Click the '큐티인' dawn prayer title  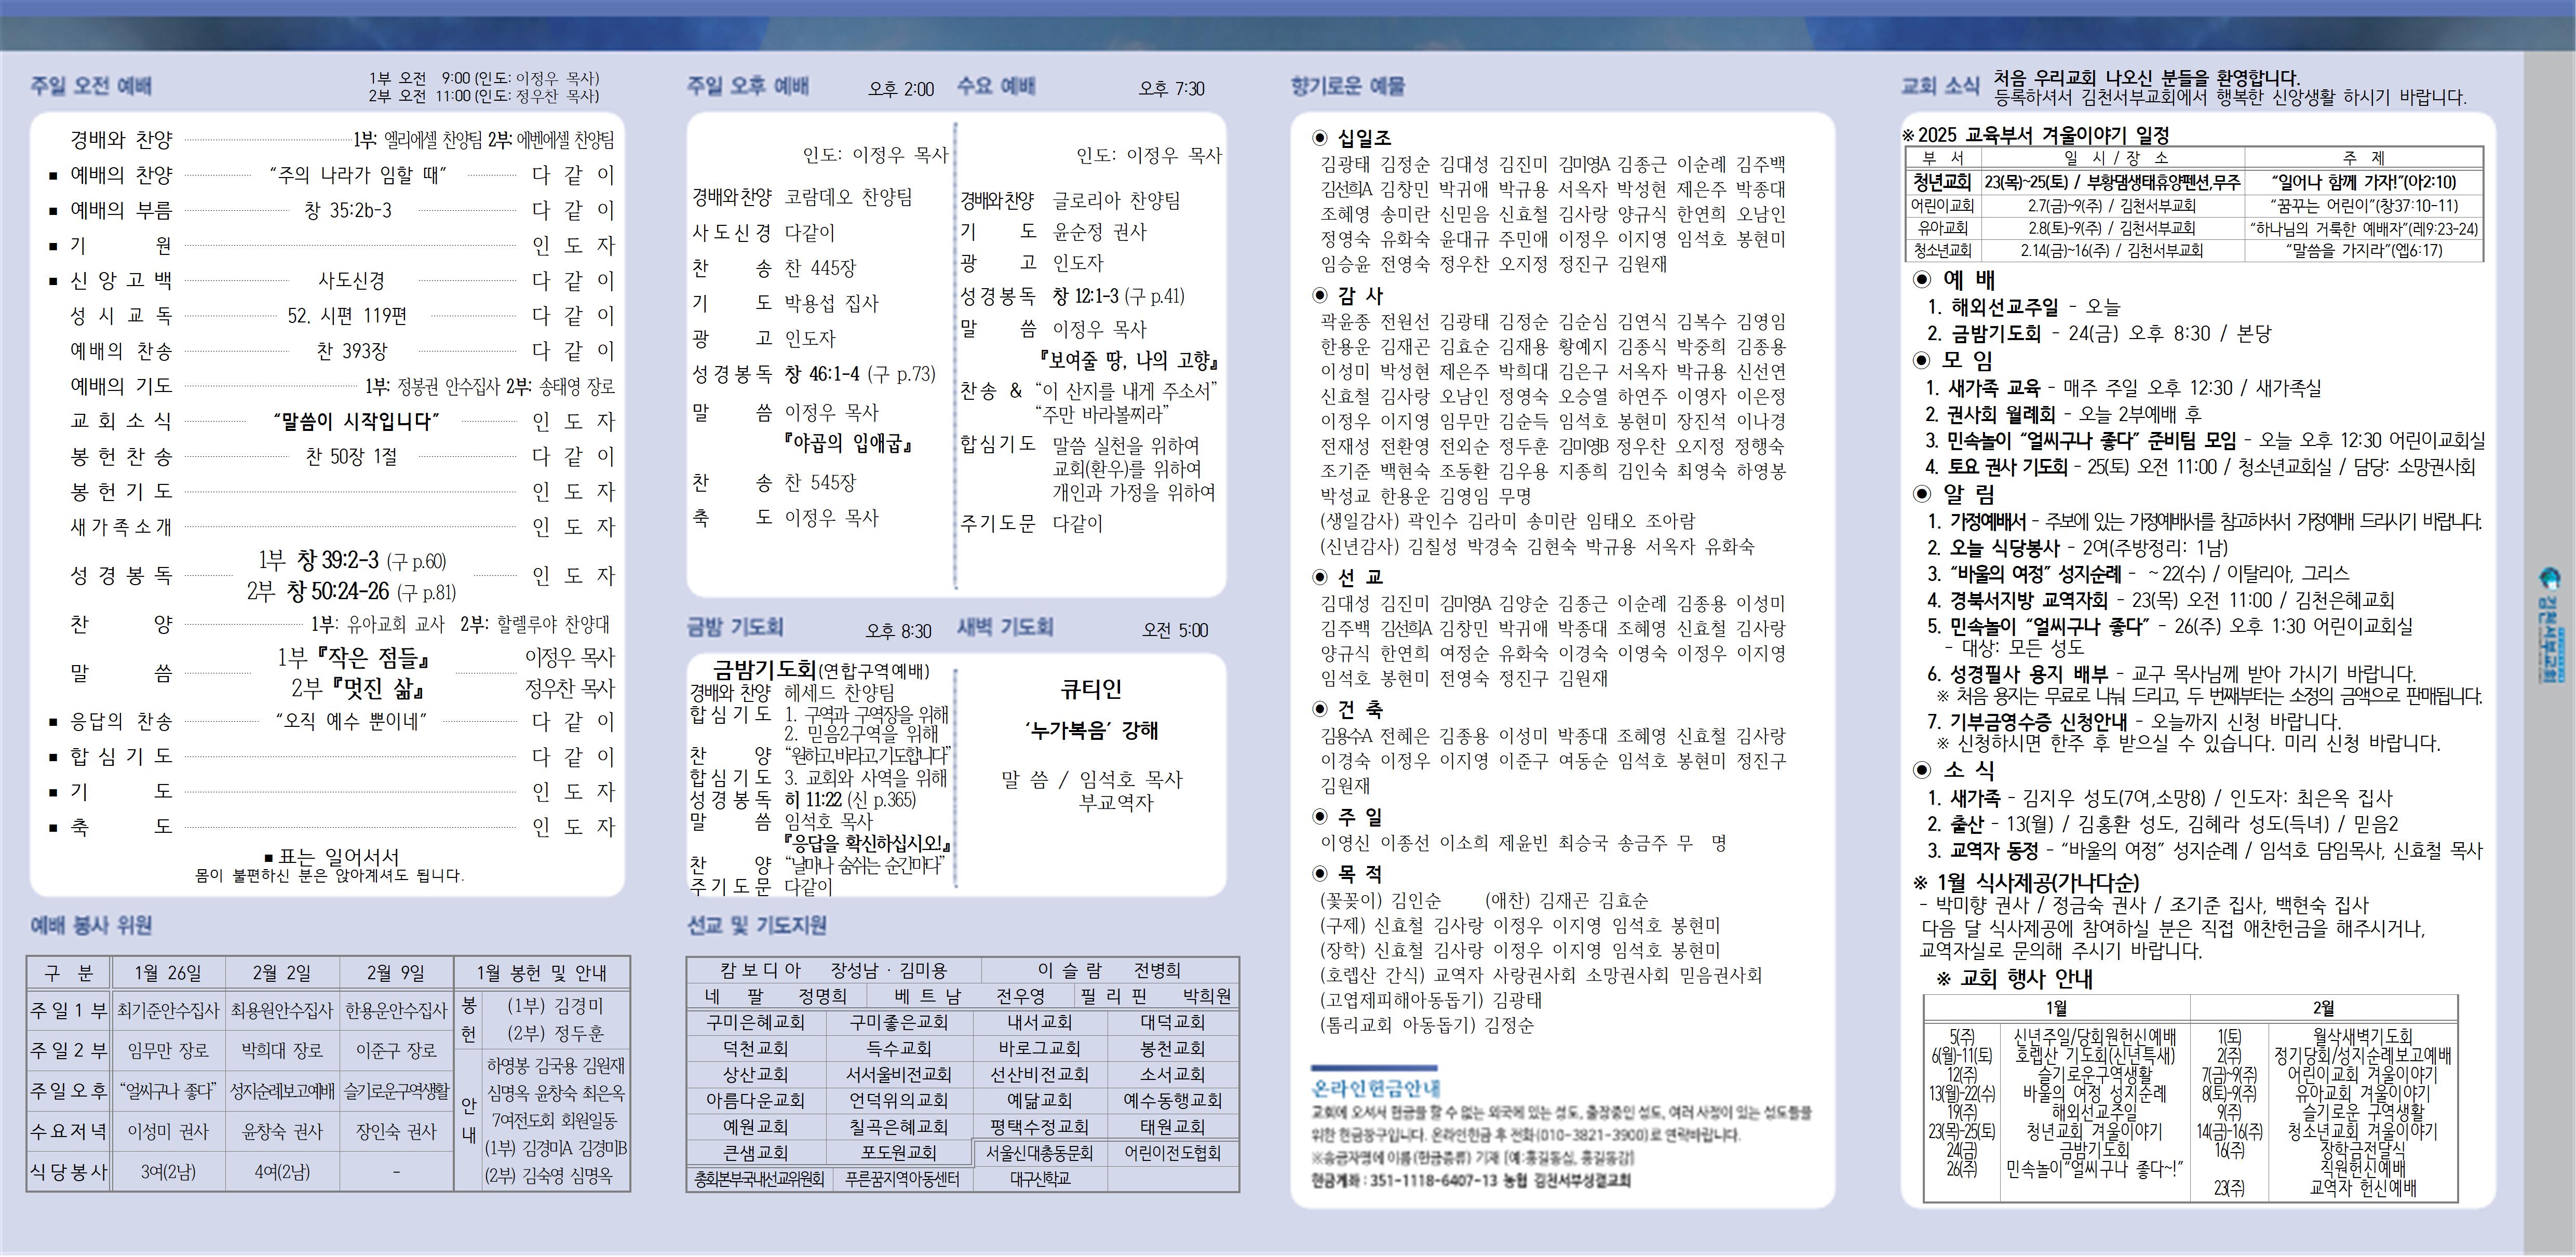coord(1091,689)
